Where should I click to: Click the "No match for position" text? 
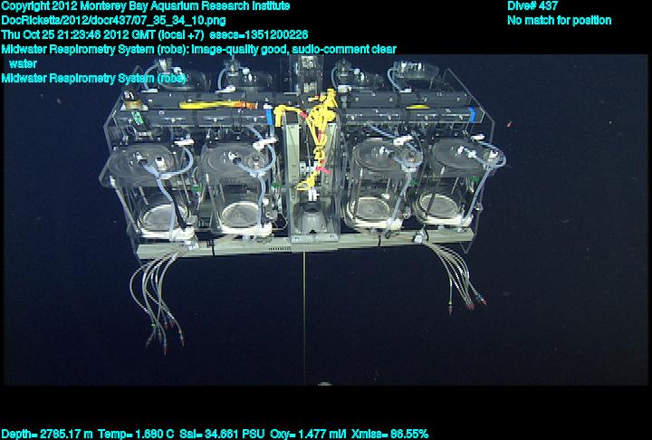tap(559, 20)
